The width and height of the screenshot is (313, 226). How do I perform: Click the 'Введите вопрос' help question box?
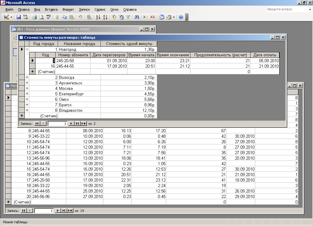click(287, 9)
